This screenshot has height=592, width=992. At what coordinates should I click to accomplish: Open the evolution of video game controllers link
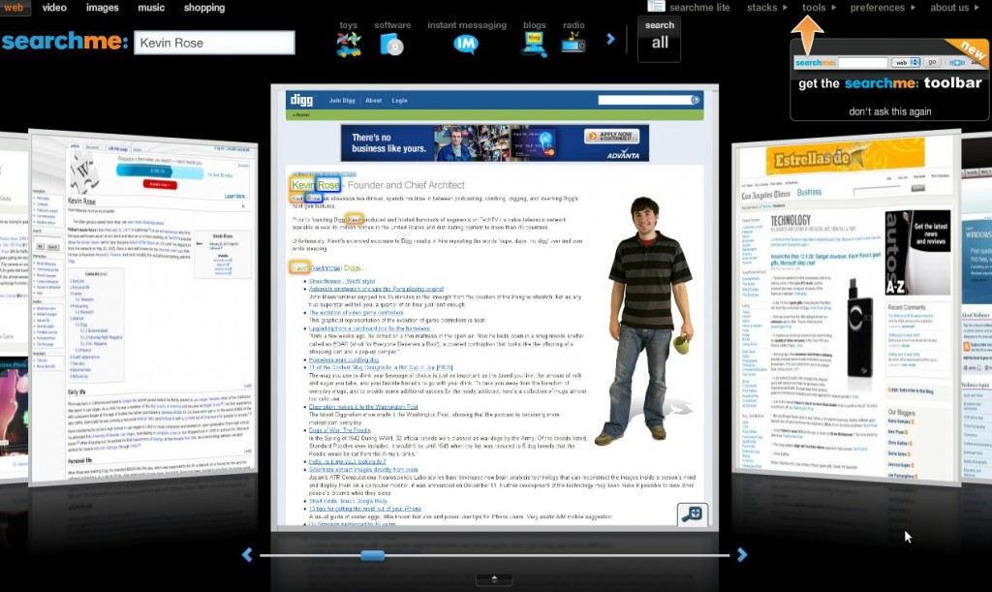(x=356, y=312)
